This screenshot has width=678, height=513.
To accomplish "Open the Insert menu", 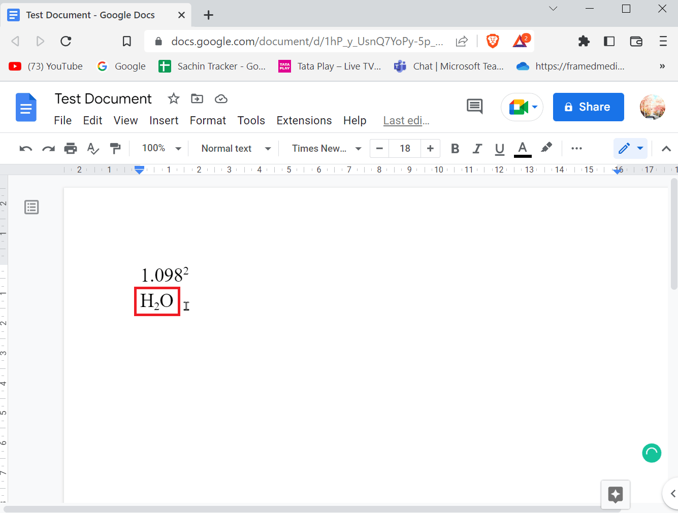I will tap(164, 121).
